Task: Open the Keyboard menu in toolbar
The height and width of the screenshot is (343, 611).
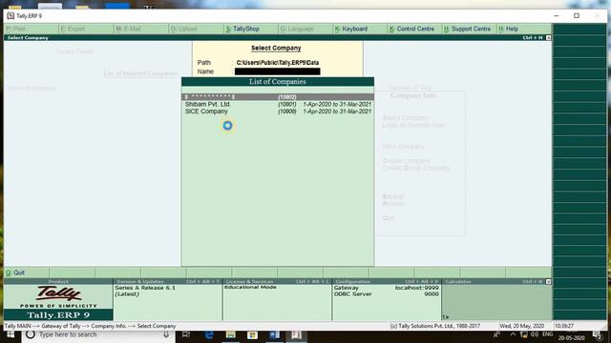Action: (x=350, y=29)
